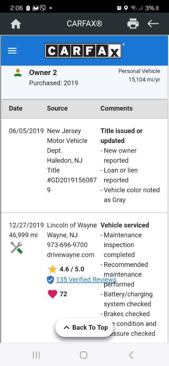Tap Android recent apps button
The height and width of the screenshot is (366, 169).
click(x=36, y=355)
